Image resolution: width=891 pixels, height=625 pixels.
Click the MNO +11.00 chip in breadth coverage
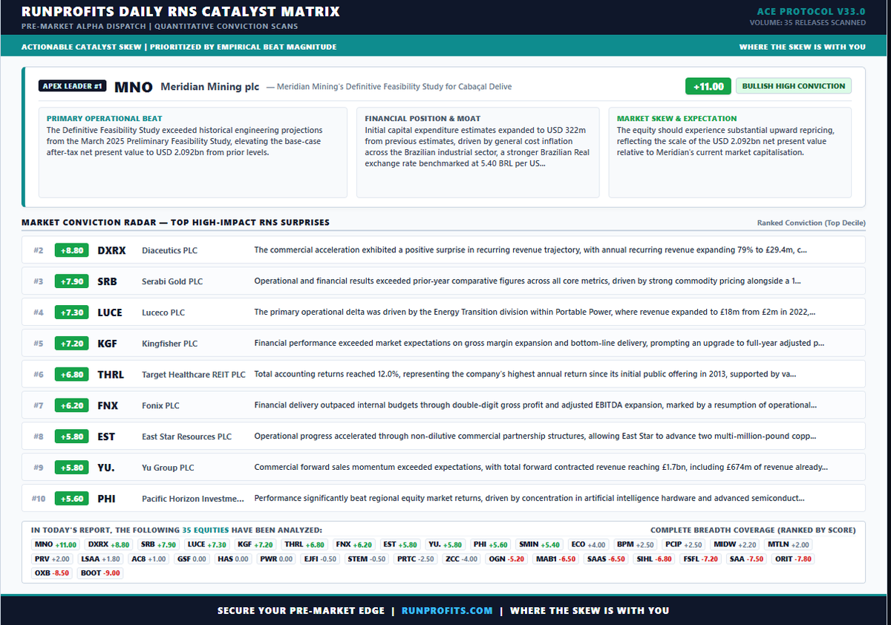56,545
